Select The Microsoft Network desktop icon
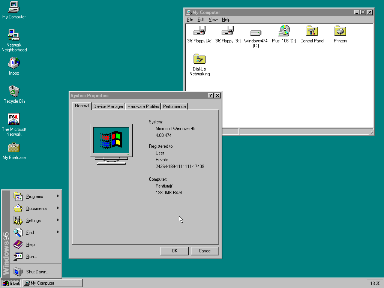The height and width of the screenshot is (288, 384). click(x=14, y=120)
